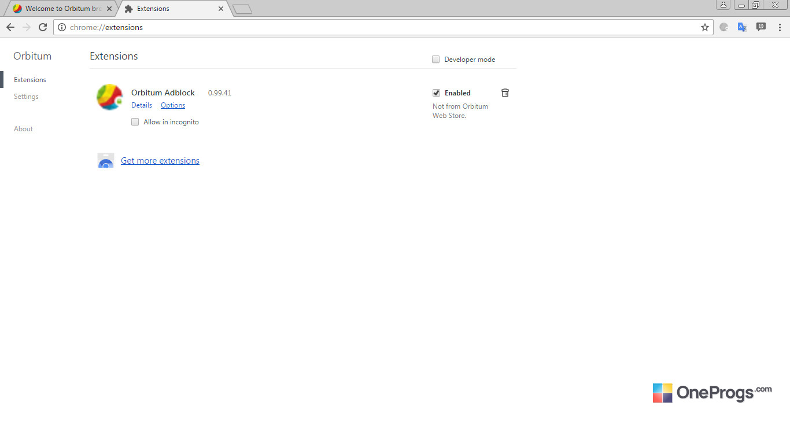Open the user profile button

723,5
